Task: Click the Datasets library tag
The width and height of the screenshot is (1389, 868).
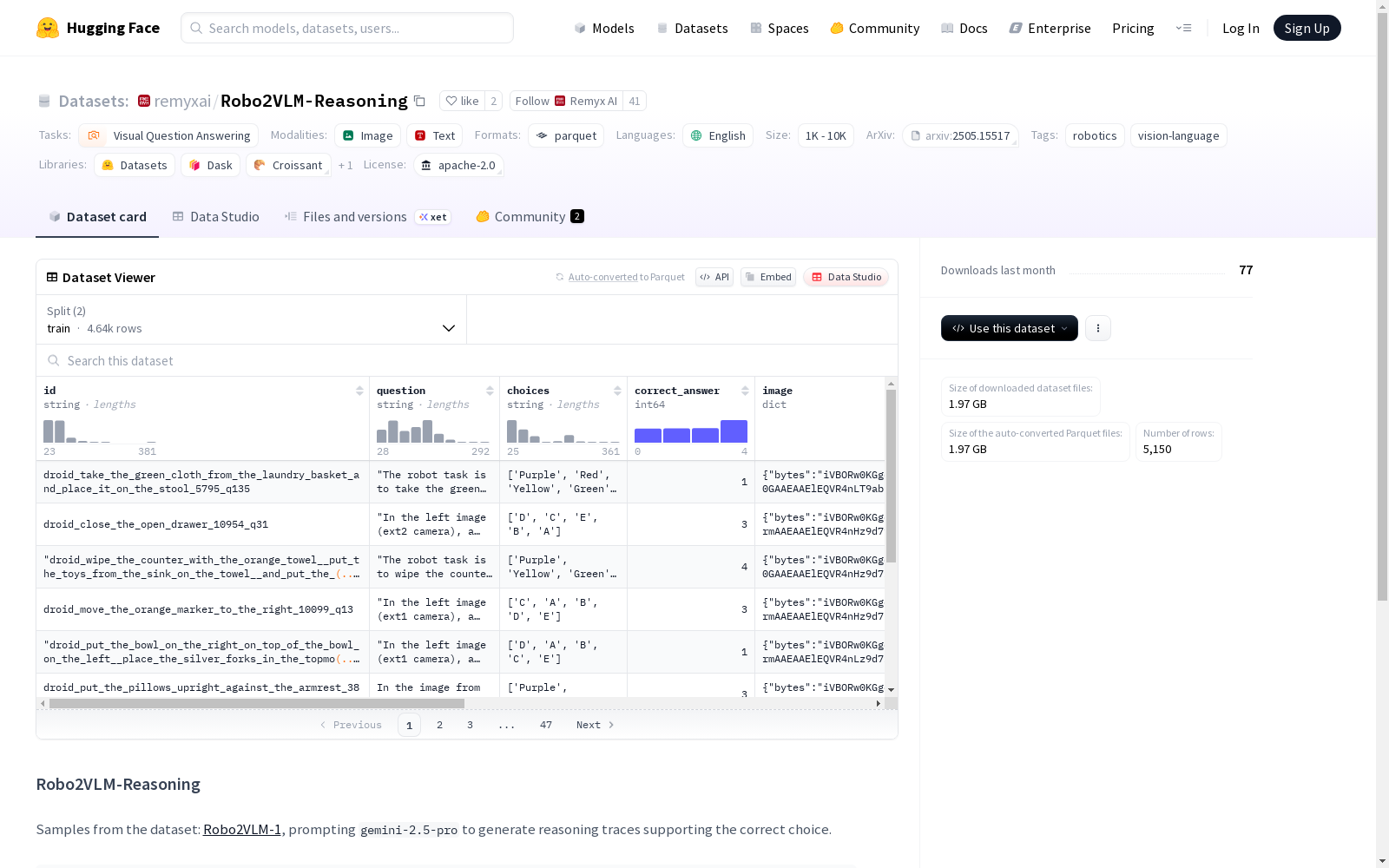Action: pyautogui.click(x=135, y=165)
